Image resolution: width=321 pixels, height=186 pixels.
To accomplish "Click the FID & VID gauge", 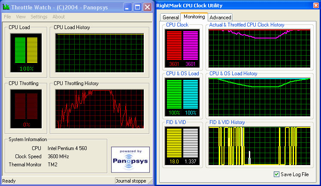I will point(182,146).
